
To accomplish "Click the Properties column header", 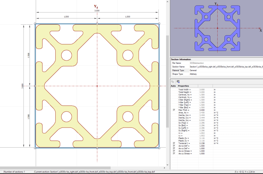I will (188, 86).
